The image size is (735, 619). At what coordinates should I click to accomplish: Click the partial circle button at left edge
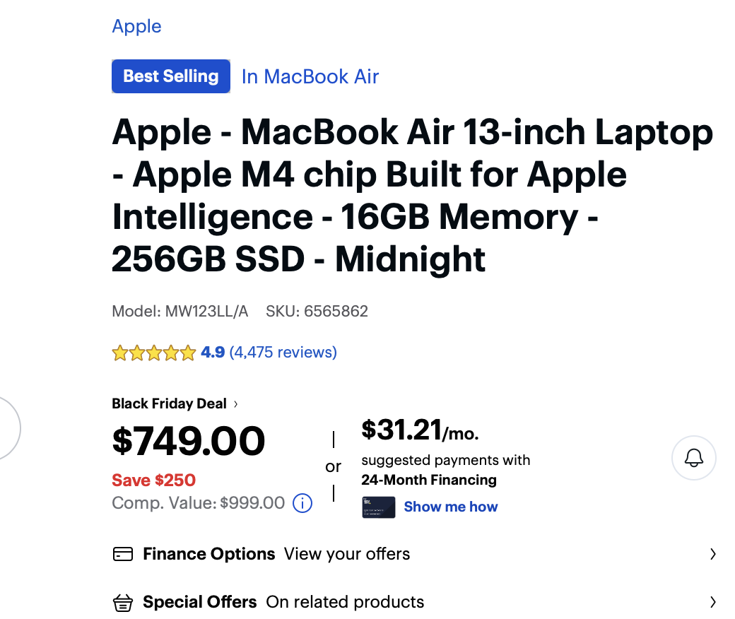(x=8, y=428)
